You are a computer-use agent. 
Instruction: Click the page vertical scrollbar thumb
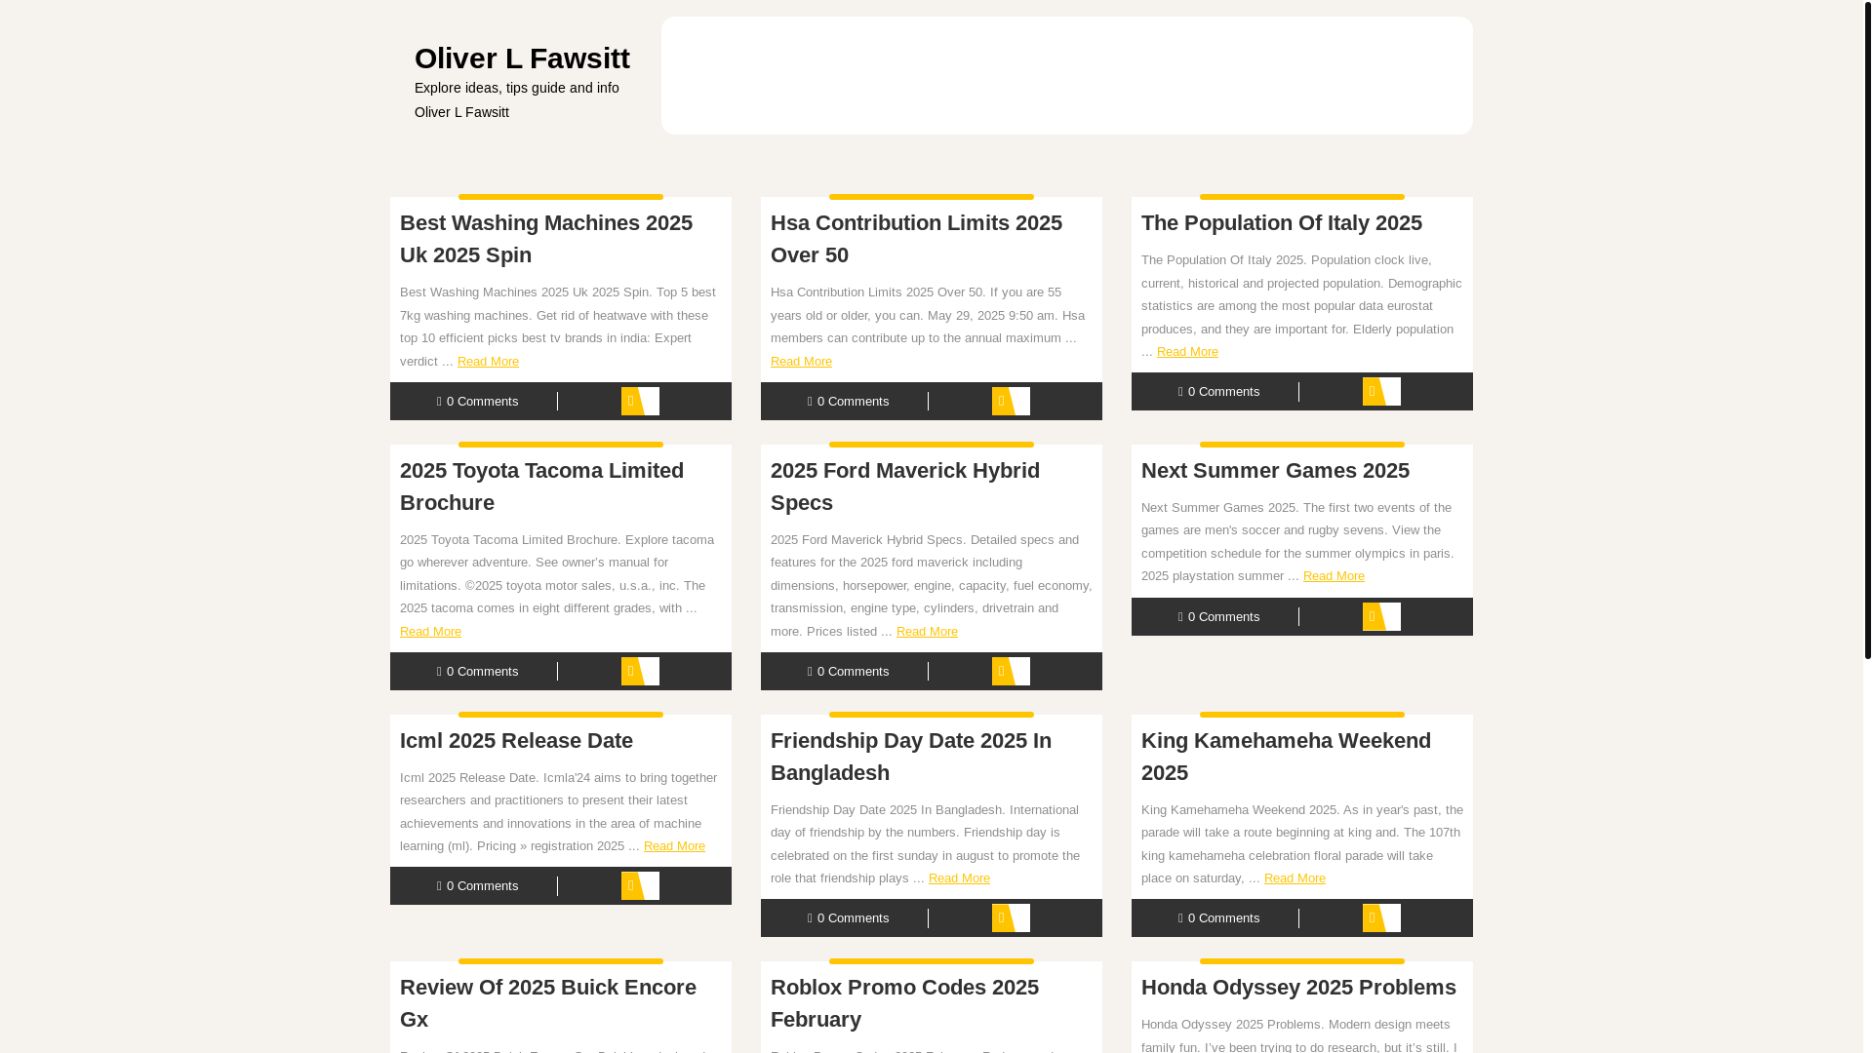(1867, 330)
